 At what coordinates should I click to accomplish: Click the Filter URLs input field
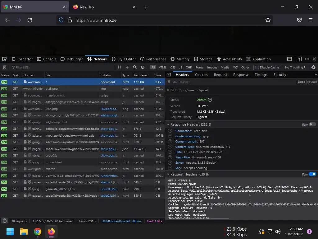click(63, 67)
